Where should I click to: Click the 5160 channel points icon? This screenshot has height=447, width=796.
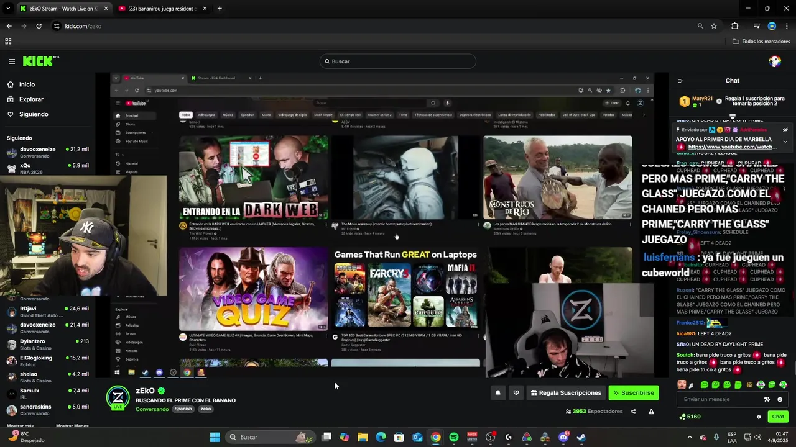(x=682, y=417)
